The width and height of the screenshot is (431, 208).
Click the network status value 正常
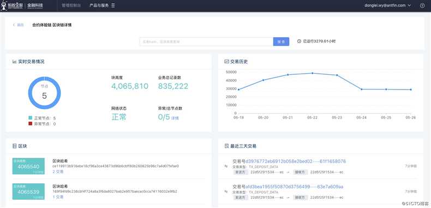(119, 117)
